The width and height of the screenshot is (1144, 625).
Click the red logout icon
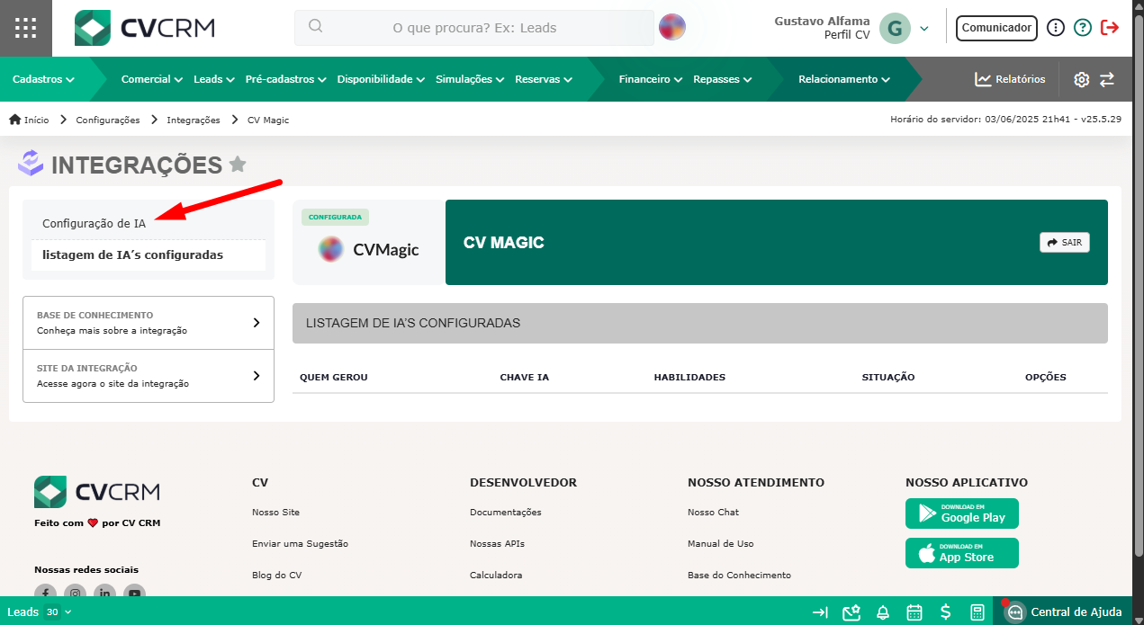[1110, 28]
